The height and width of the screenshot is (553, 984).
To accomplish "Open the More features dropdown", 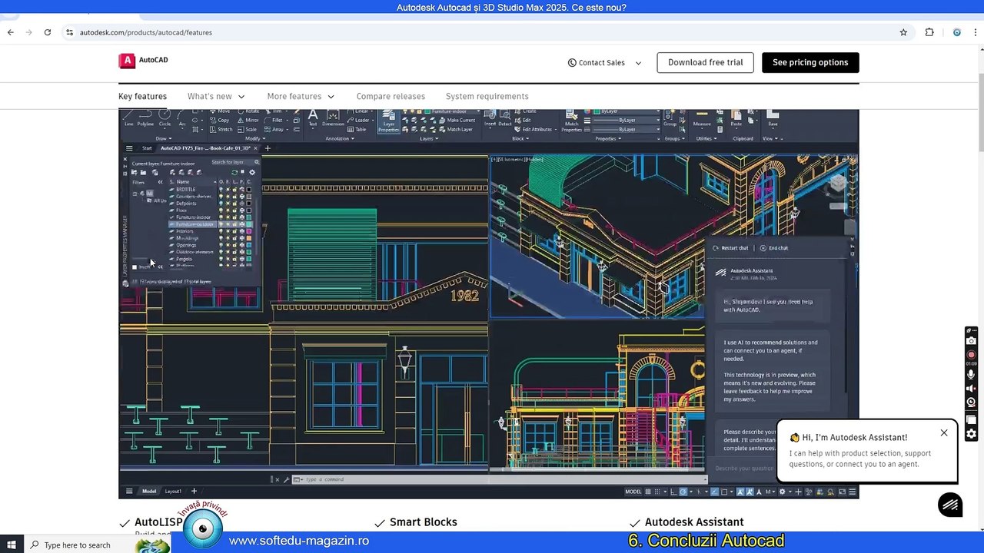I will (x=301, y=96).
